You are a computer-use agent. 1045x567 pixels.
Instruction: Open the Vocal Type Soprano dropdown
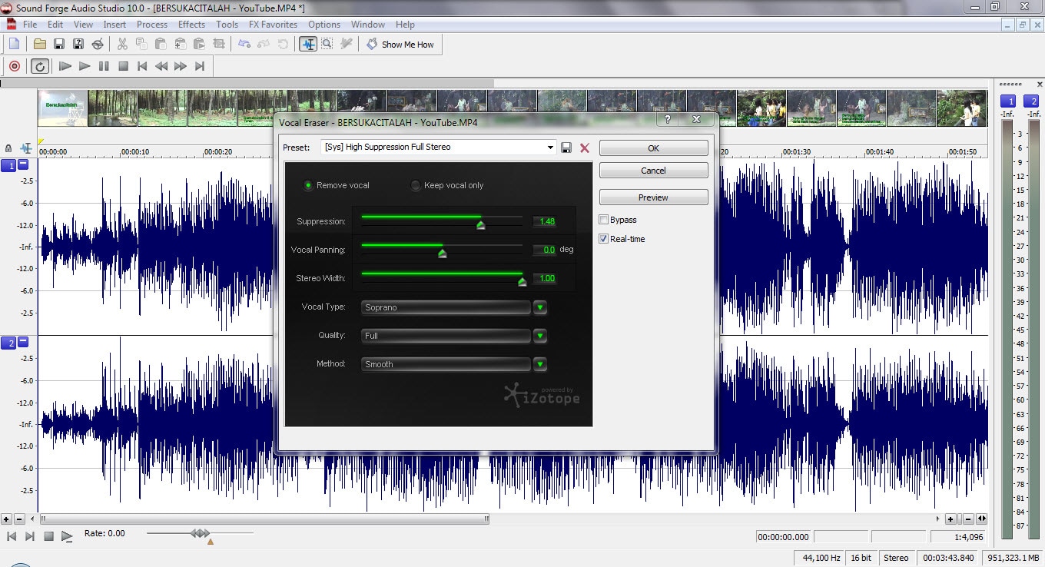(x=540, y=307)
